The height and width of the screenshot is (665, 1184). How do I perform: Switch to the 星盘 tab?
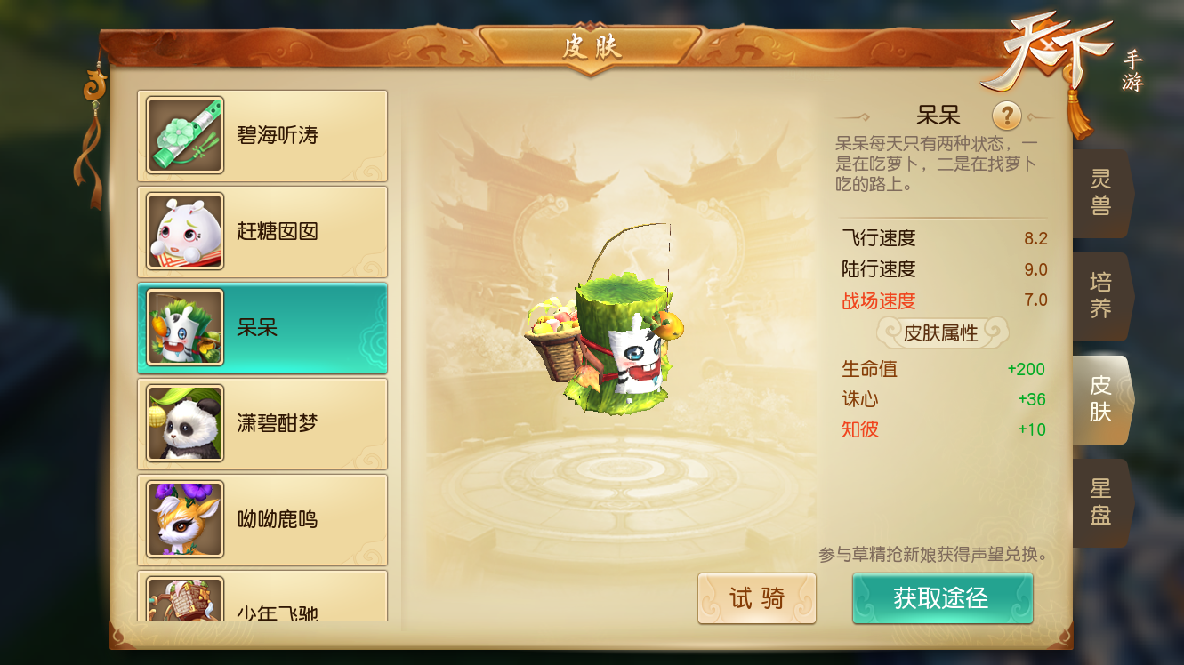[1101, 502]
